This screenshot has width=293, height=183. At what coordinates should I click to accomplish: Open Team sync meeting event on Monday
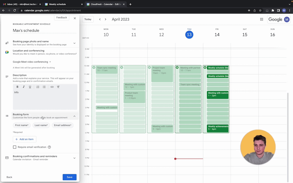coord(106,69)
